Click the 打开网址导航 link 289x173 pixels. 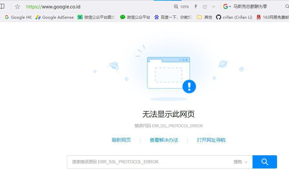tap(211, 140)
